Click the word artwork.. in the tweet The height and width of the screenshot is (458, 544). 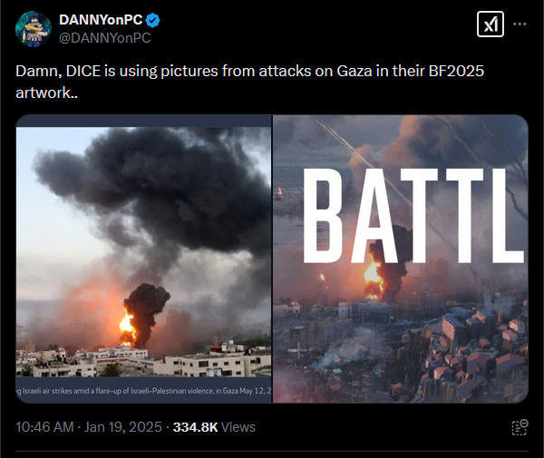[x=46, y=93]
